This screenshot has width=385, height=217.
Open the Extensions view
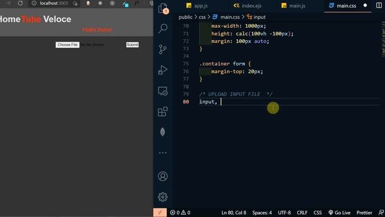(163, 112)
